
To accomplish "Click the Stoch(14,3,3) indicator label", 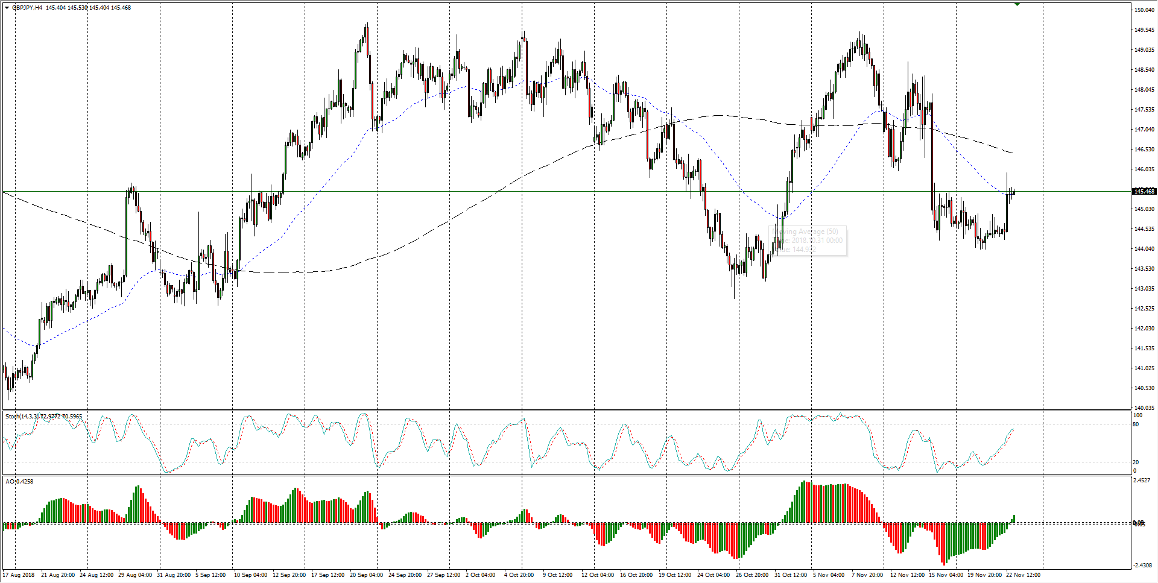I will click(x=22, y=417).
